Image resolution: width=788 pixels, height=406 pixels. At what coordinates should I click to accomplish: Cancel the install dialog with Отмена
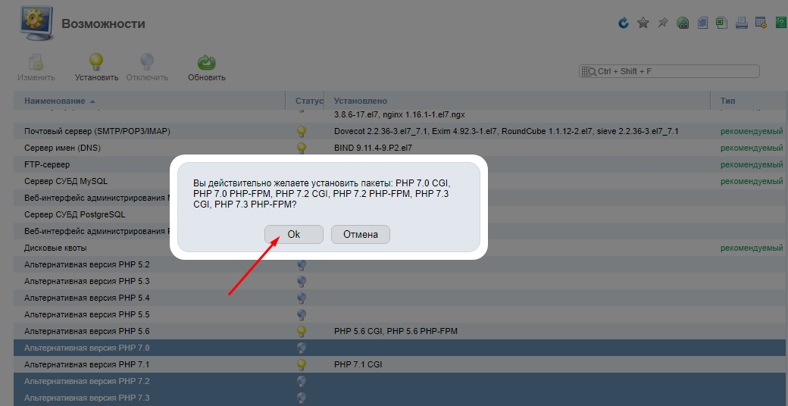tap(361, 234)
